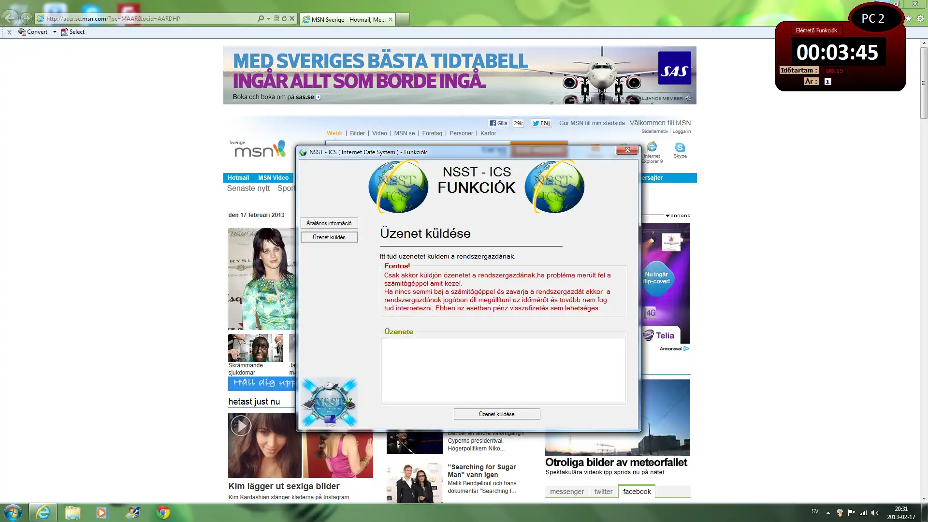Expand the address bar search dropdown arrow

pyautogui.click(x=268, y=18)
